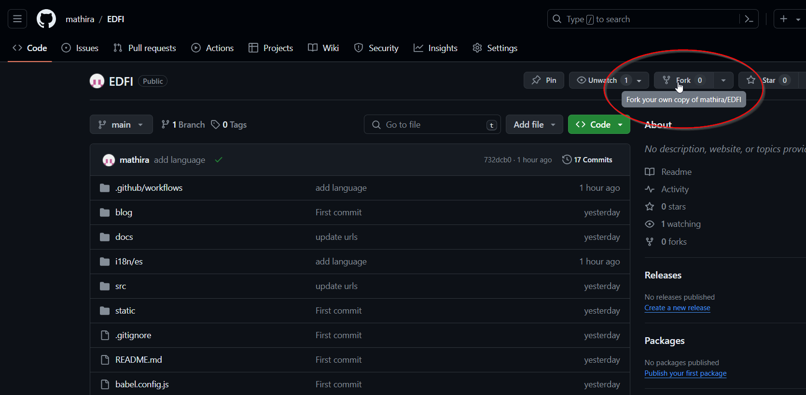Open repository Settings tab

495,48
